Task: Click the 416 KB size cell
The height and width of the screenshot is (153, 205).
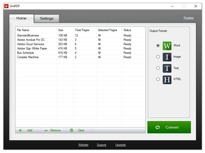Action: click(63, 48)
